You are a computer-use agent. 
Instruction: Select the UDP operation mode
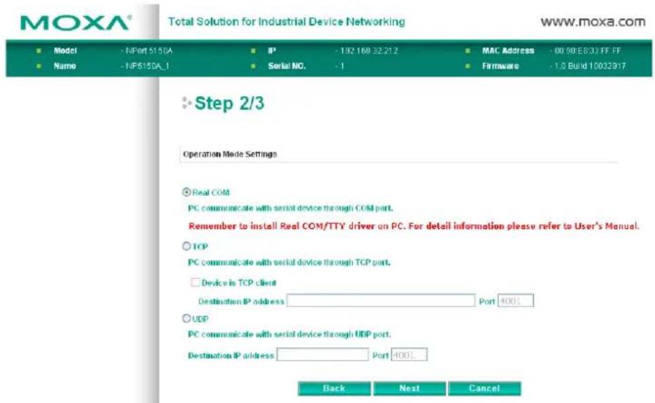tap(186, 318)
